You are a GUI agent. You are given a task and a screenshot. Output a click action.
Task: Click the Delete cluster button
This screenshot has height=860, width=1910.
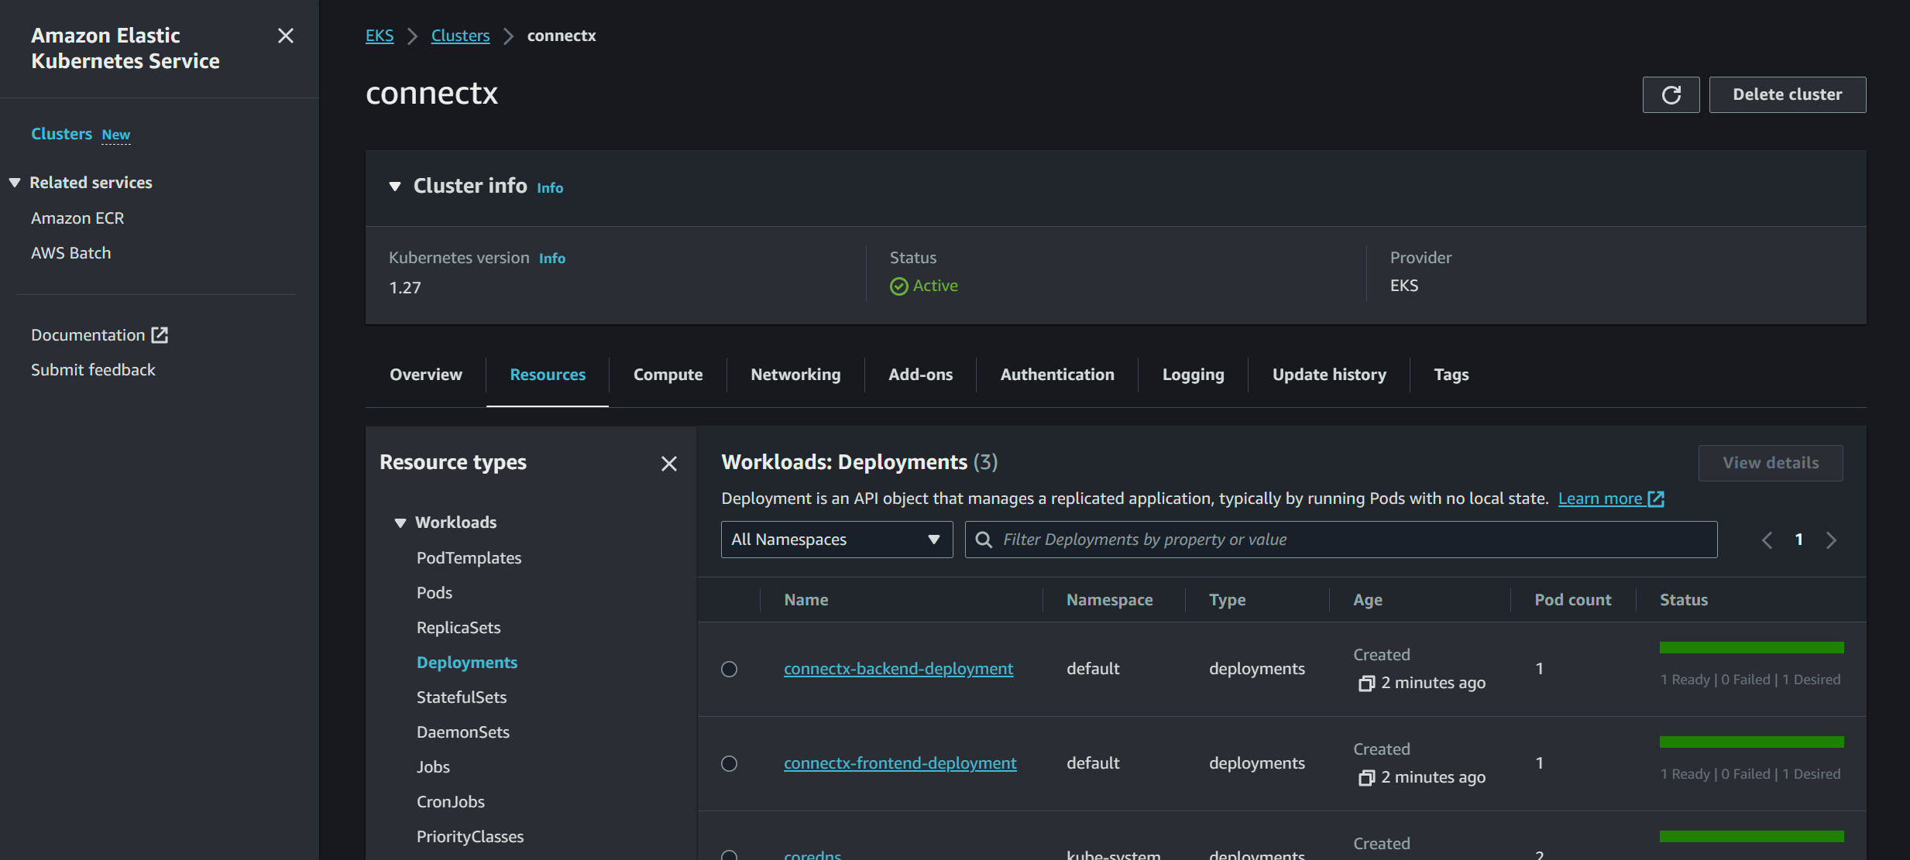pos(1787,94)
